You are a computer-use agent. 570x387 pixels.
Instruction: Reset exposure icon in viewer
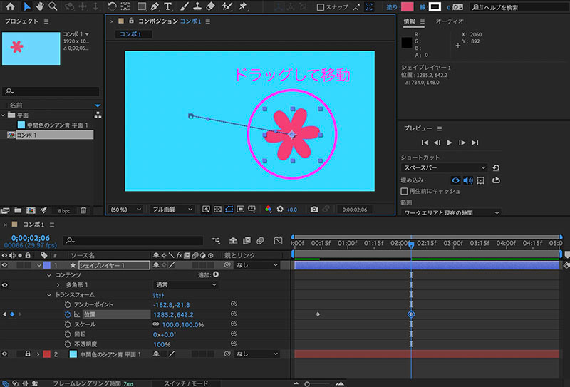click(x=280, y=209)
